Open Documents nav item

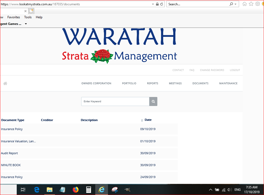(x=200, y=83)
